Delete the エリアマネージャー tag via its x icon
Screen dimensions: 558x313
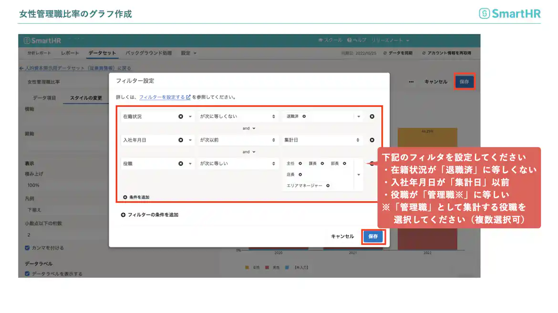tap(328, 185)
